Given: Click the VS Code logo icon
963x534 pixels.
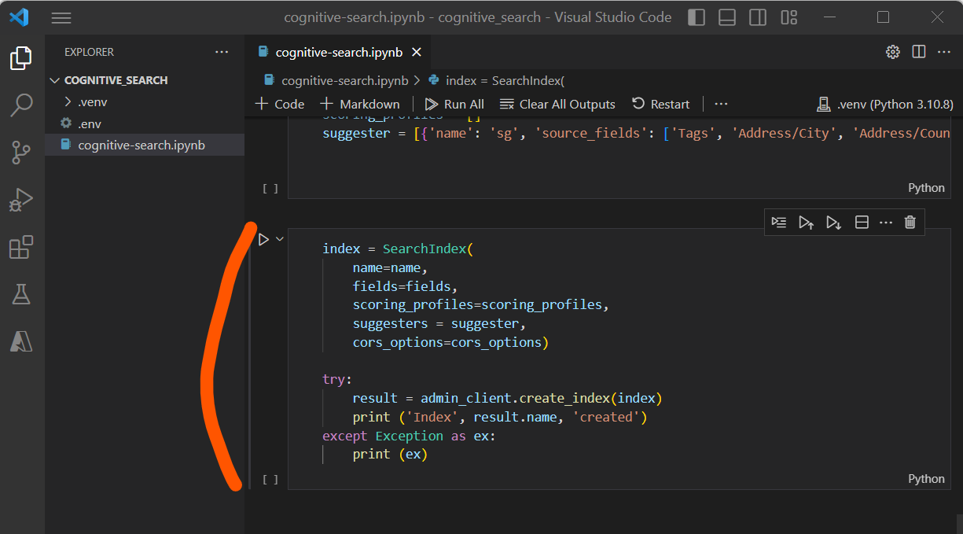Looking at the screenshot, I should click(x=19, y=17).
